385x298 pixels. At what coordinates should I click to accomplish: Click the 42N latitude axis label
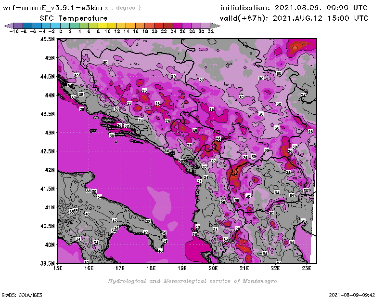coord(49,170)
